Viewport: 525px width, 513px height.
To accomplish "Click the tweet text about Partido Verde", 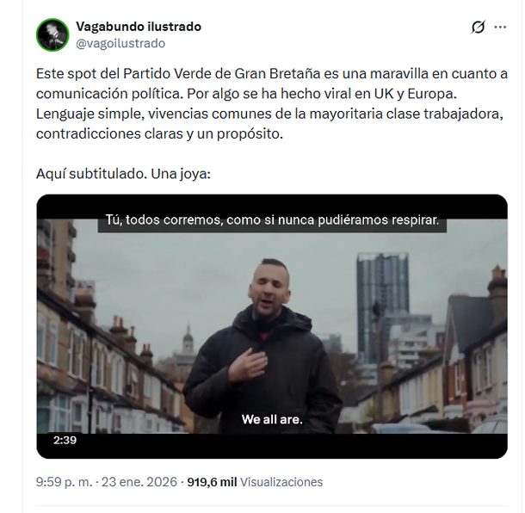I will (x=272, y=103).
